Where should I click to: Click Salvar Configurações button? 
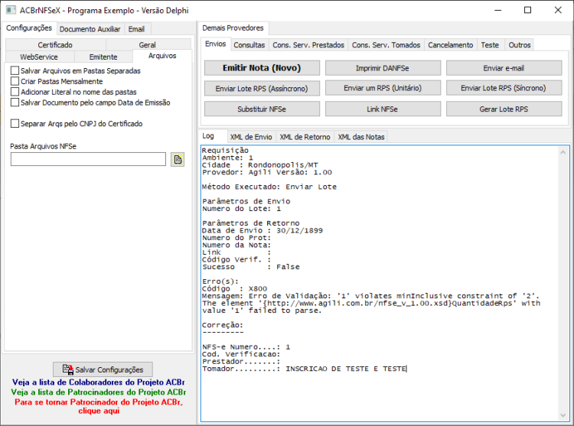(103, 369)
